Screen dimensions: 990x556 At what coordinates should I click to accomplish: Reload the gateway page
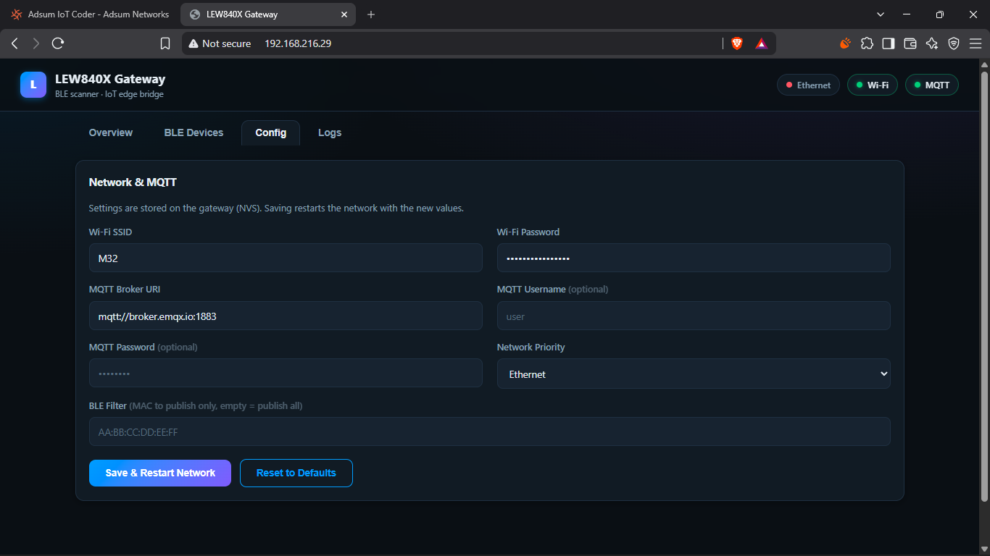click(58, 43)
